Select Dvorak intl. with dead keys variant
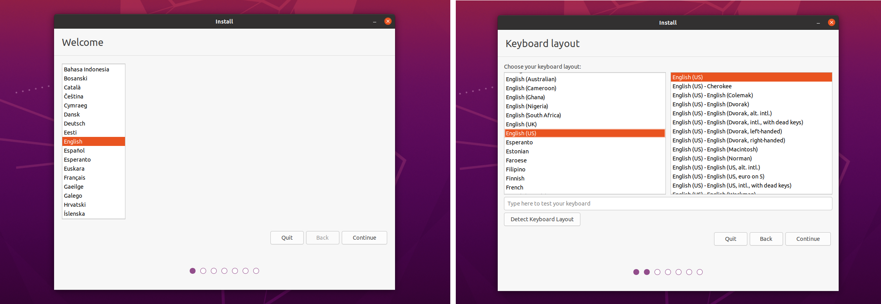Viewport: 881px width, 304px height. pyautogui.click(x=751, y=122)
